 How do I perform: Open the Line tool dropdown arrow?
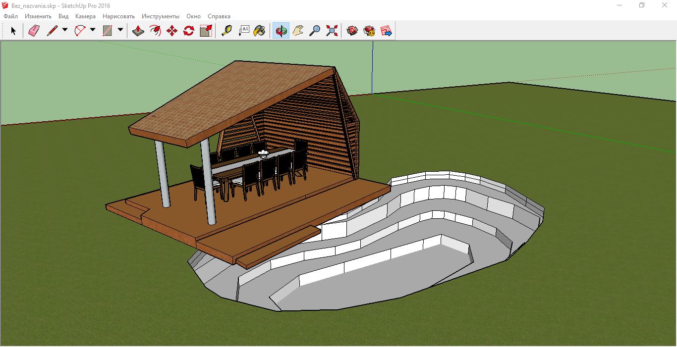pyautogui.click(x=65, y=30)
